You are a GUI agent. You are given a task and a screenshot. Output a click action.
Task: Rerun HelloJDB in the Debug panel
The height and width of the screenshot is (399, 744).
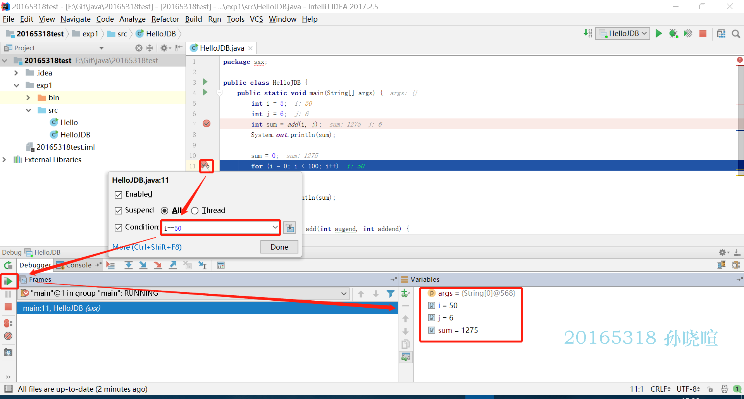(8, 265)
